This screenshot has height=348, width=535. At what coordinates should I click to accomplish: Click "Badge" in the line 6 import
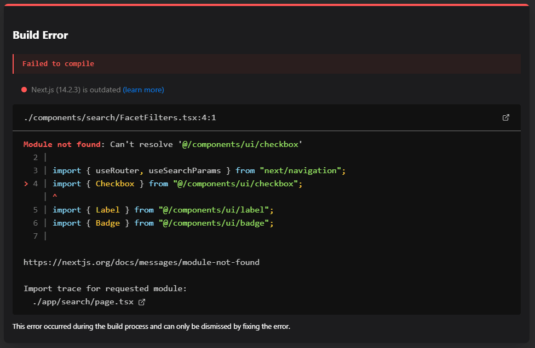[108, 223]
